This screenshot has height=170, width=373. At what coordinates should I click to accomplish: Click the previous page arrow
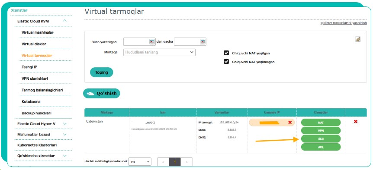(163, 162)
